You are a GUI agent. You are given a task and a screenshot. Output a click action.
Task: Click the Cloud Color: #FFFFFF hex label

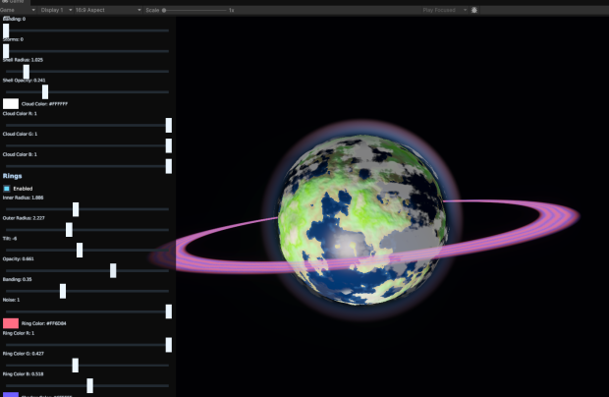(x=44, y=104)
